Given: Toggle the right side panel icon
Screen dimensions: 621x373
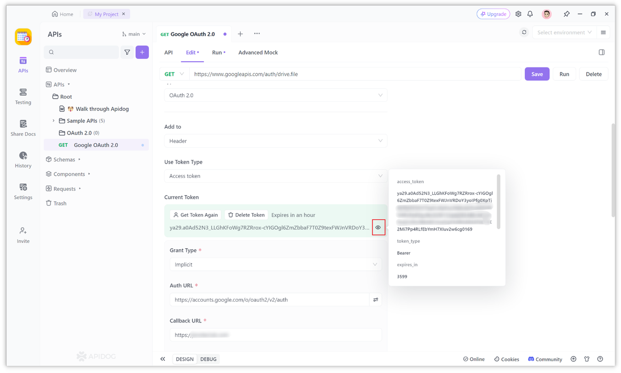Looking at the screenshot, I should click(602, 52).
